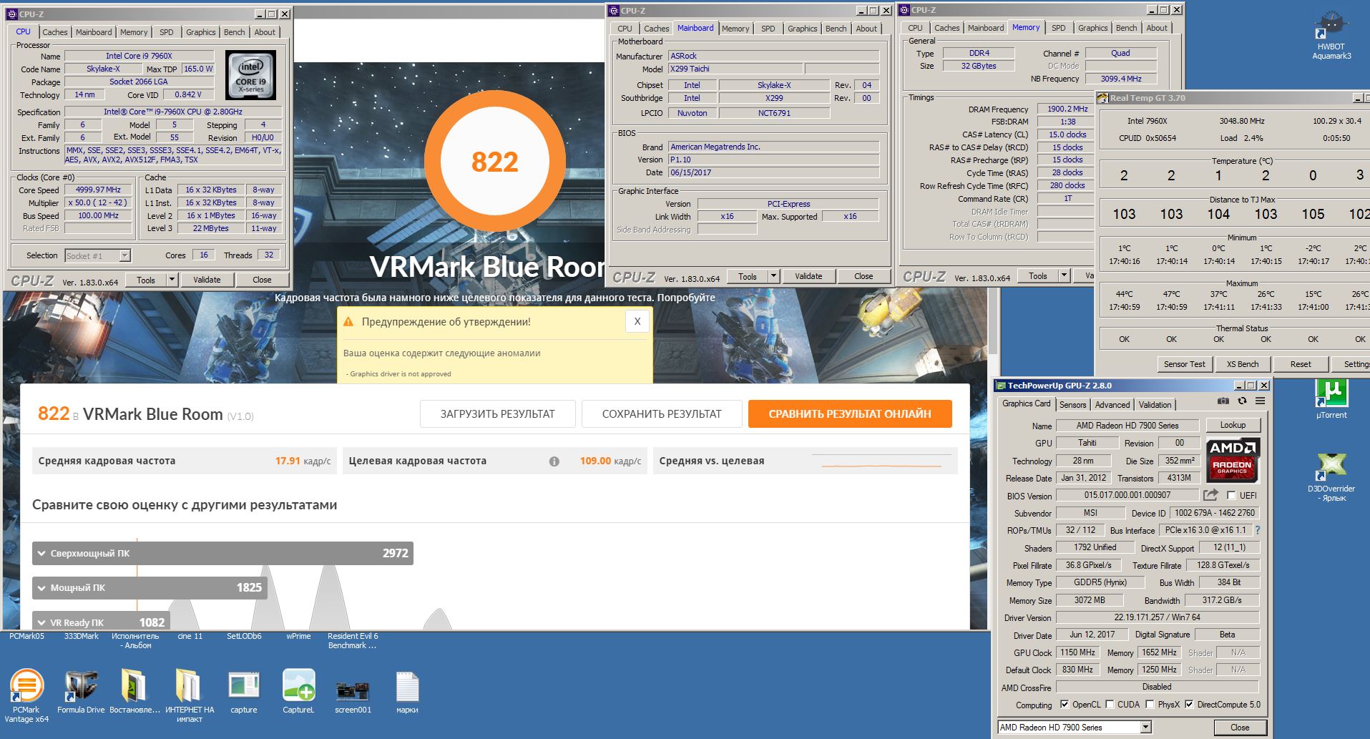Click the motherboard model X299 Taichi

(735, 69)
